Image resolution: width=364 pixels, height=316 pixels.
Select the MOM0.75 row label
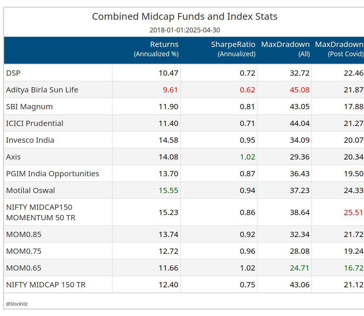coord(24,251)
